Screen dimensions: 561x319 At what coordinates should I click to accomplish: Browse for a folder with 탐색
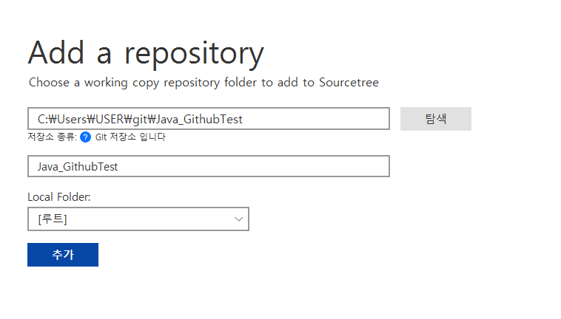(x=436, y=119)
